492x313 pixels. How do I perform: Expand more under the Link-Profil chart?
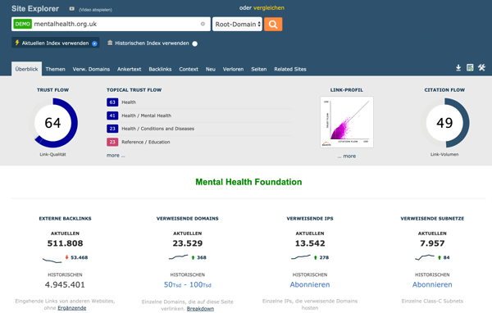coord(347,156)
